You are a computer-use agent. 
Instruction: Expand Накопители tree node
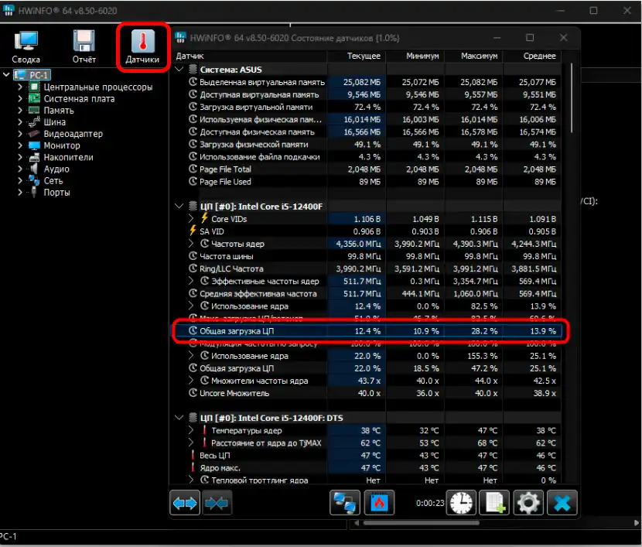[19, 157]
